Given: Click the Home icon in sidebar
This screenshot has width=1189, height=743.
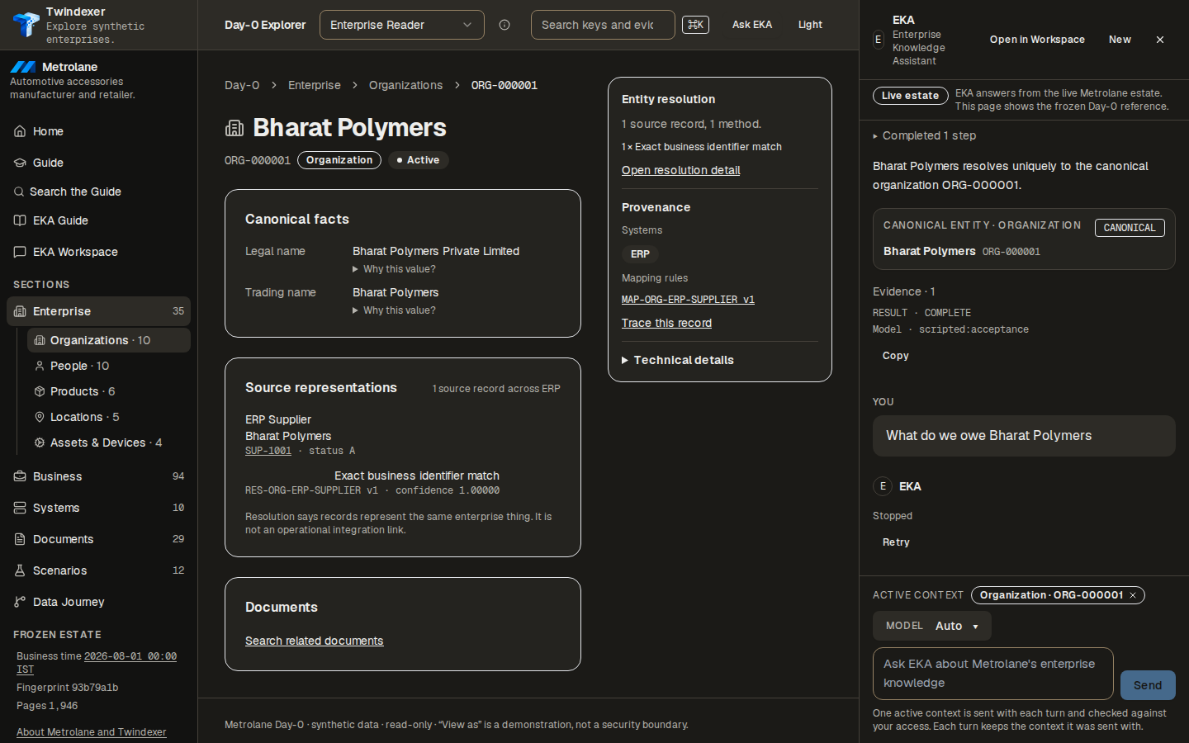Looking at the screenshot, I should (20, 131).
